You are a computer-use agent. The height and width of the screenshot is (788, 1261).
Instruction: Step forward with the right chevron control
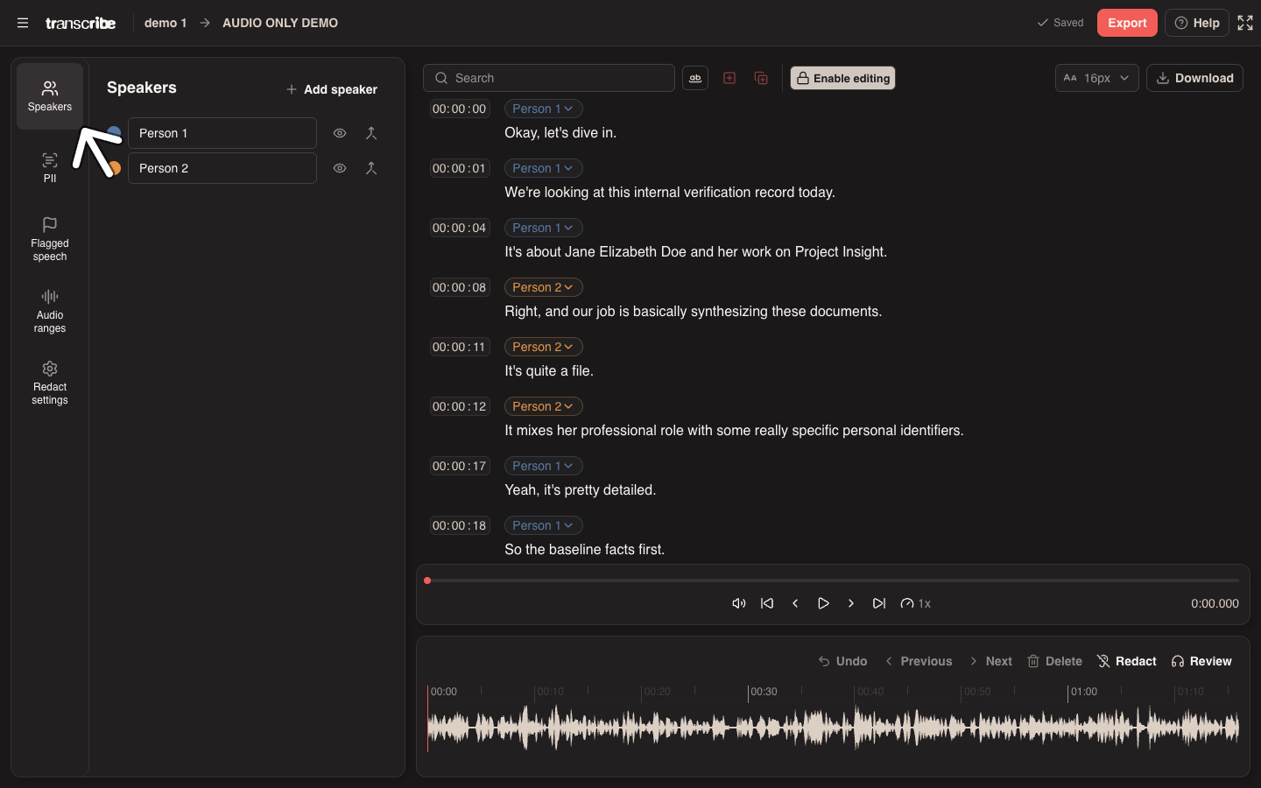(851, 603)
